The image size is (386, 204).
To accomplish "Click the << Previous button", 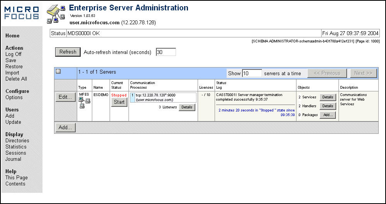I will [327, 73].
